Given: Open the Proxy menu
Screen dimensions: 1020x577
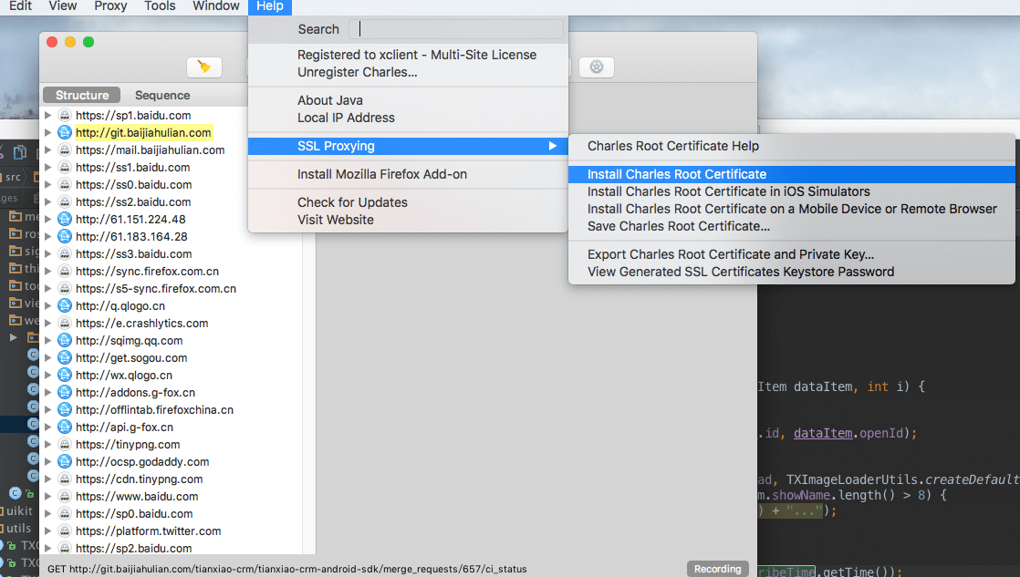Looking at the screenshot, I should [x=110, y=5].
